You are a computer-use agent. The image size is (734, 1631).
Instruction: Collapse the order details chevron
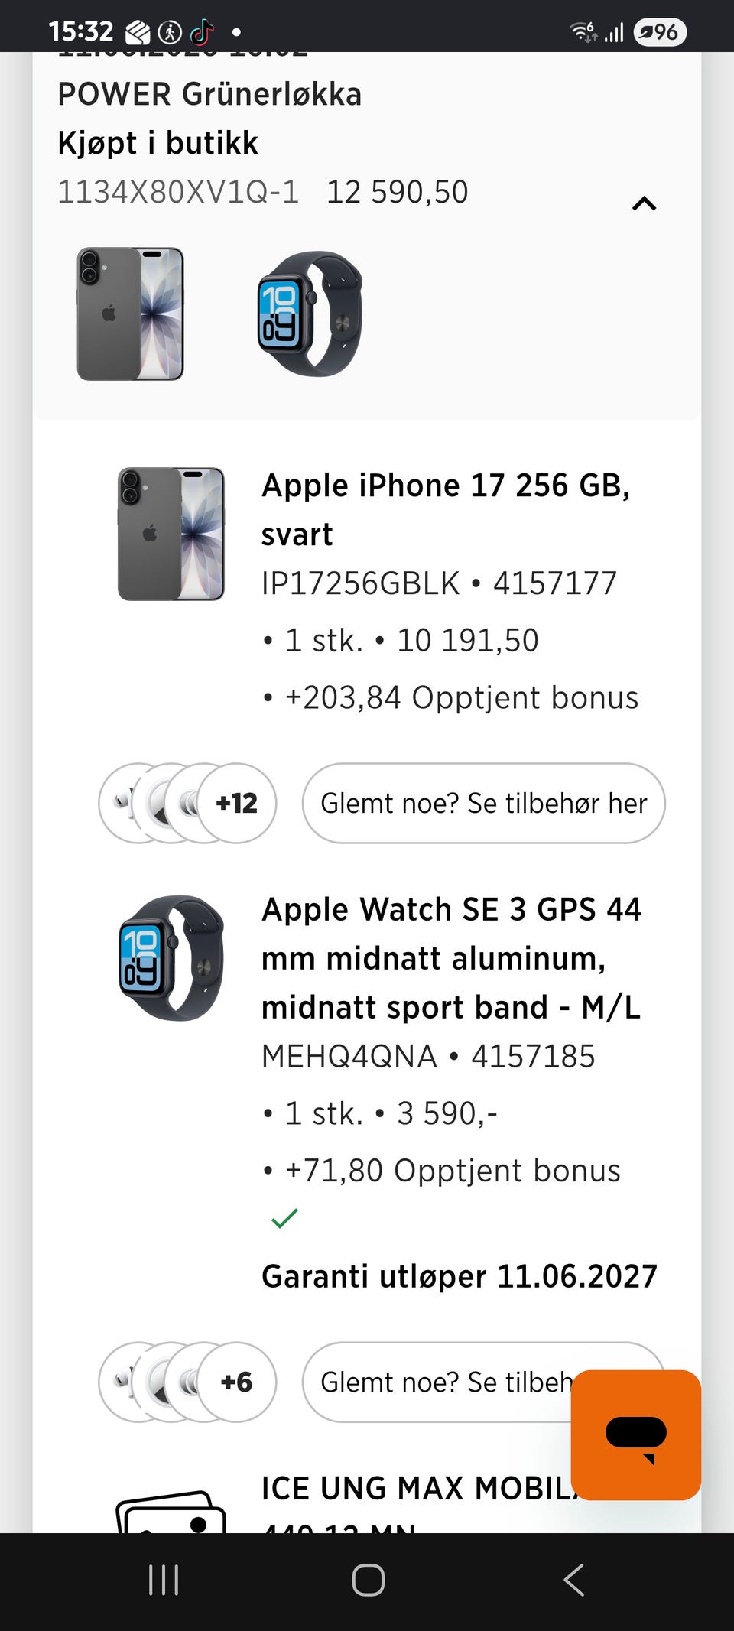click(x=644, y=203)
